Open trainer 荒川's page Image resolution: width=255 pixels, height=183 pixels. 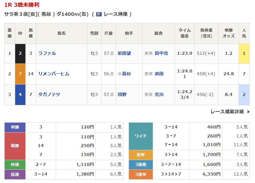click(x=159, y=94)
